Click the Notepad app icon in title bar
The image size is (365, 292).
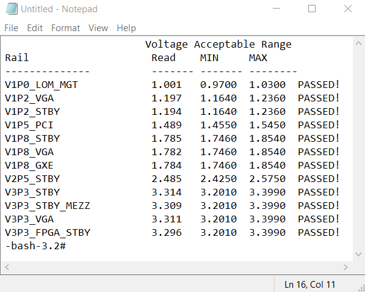[x=12, y=9]
